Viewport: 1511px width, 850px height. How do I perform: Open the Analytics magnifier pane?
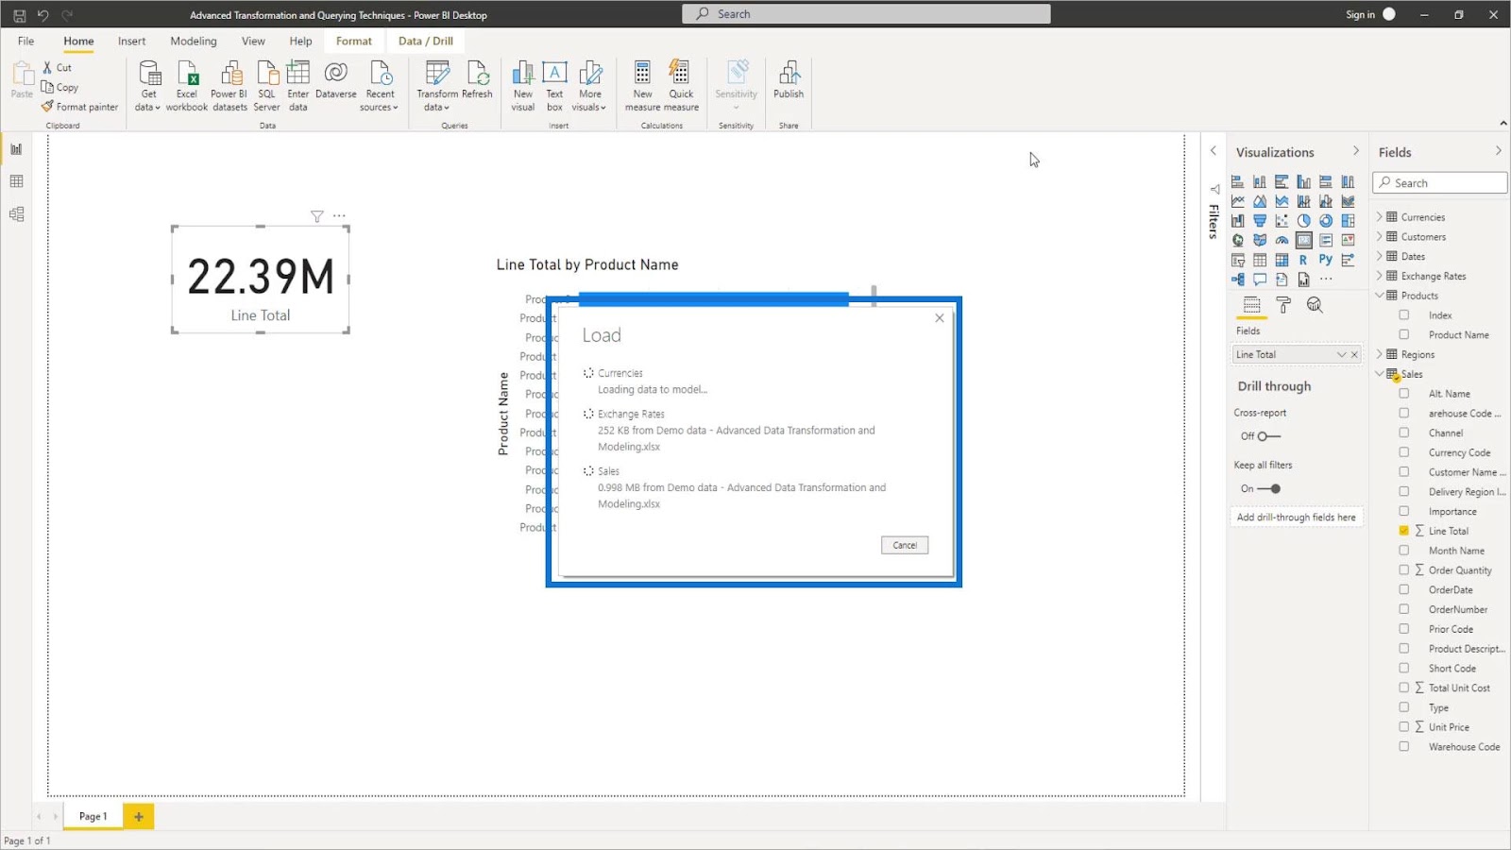pyautogui.click(x=1315, y=304)
